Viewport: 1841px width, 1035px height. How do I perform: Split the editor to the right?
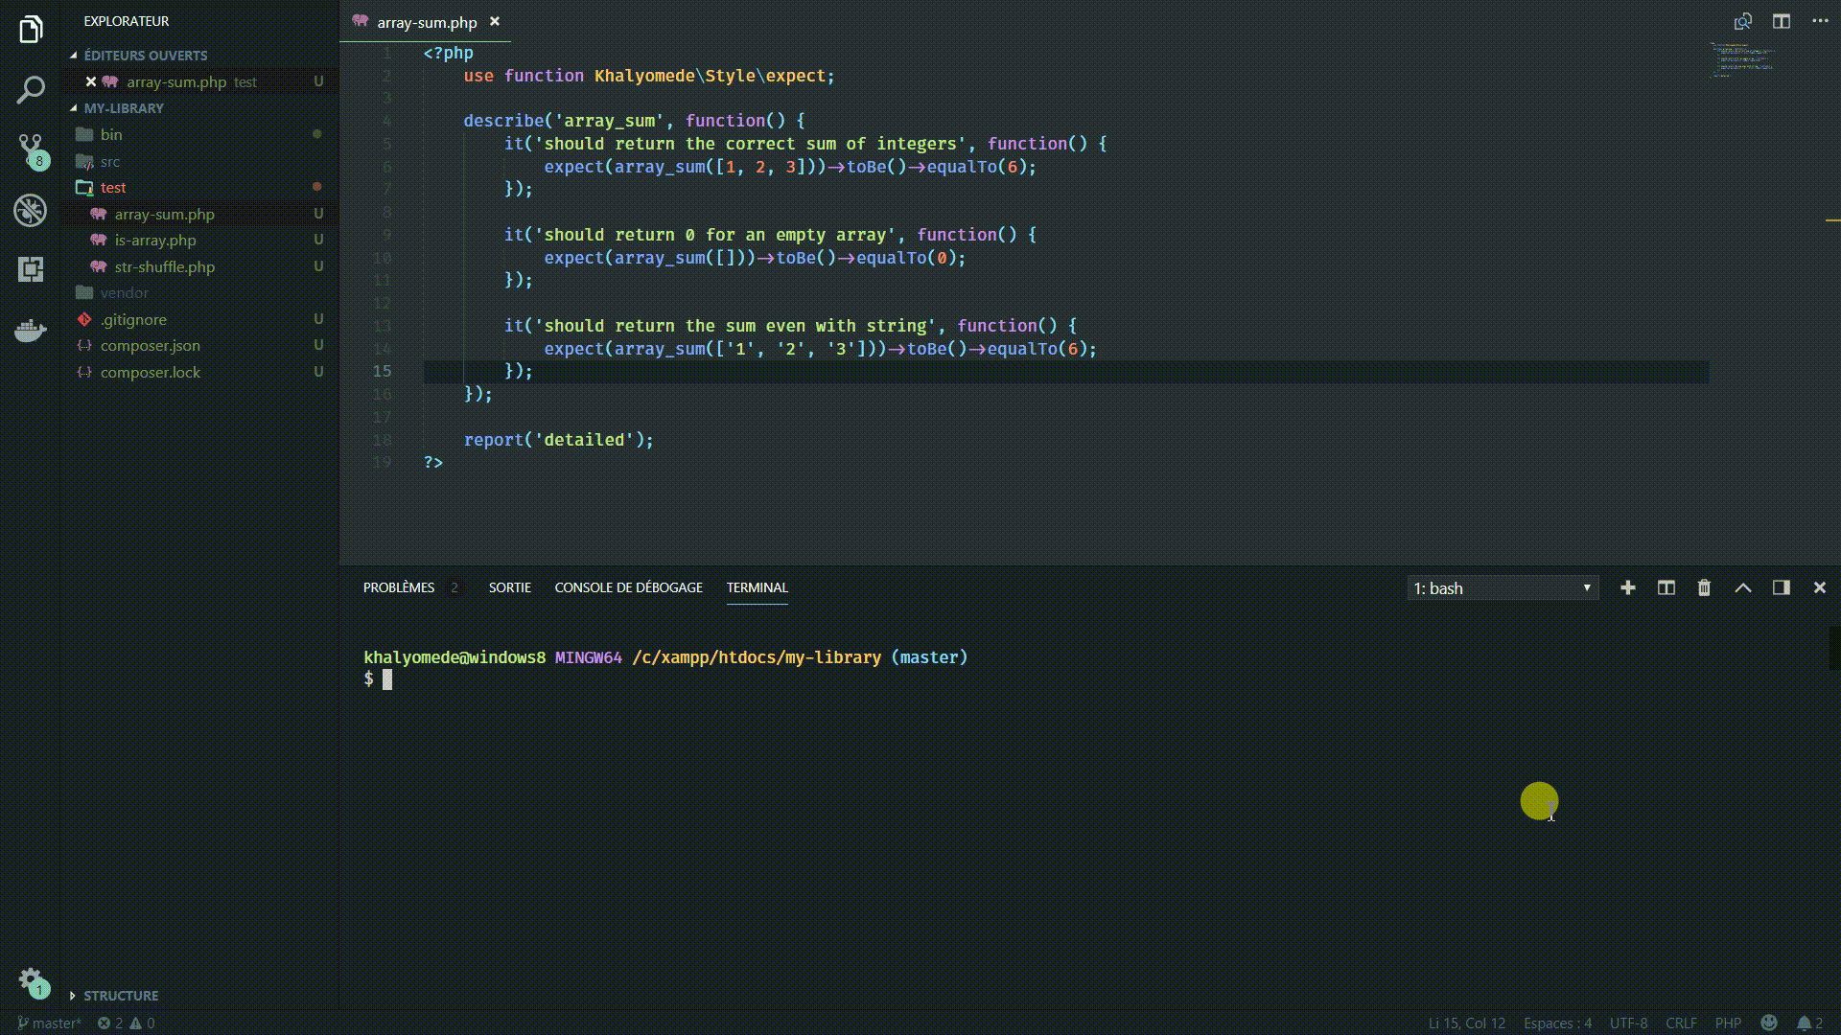click(x=1781, y=21)
